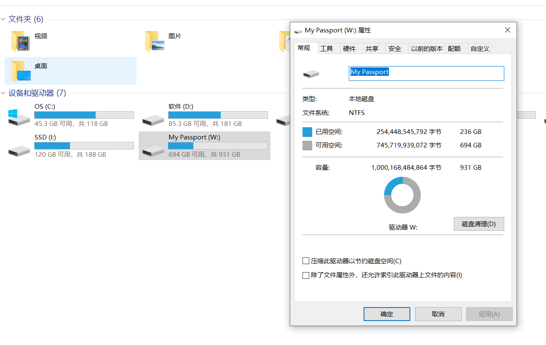Screen dimensions: 546x345
Task: Click the OS (C:) drive name
Action: coord(45,107)
